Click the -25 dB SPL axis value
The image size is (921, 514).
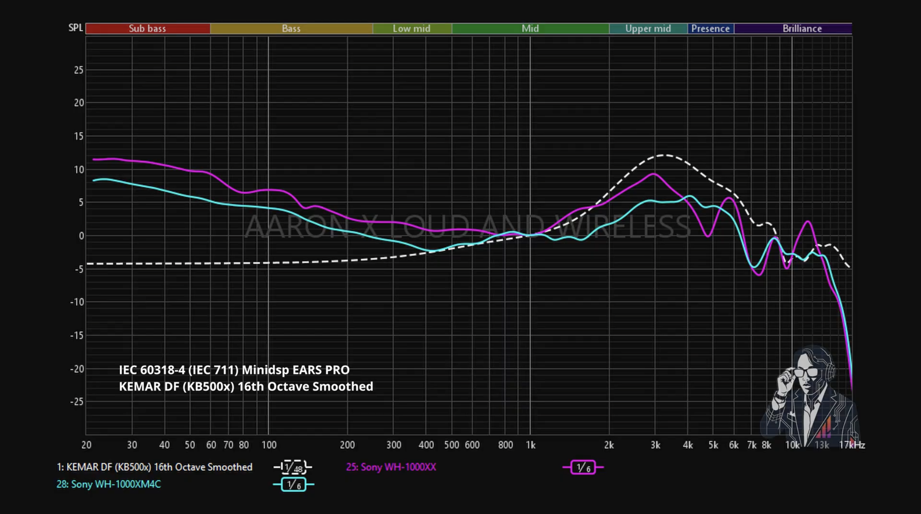[x=77, y=402]
